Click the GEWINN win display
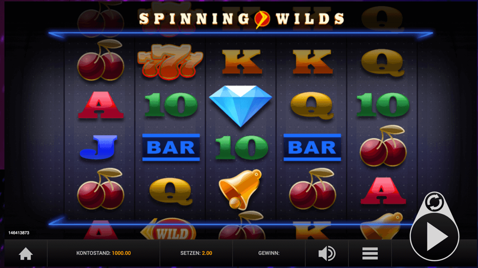This screenshot has width=478, height=268. tap(269, 253)
